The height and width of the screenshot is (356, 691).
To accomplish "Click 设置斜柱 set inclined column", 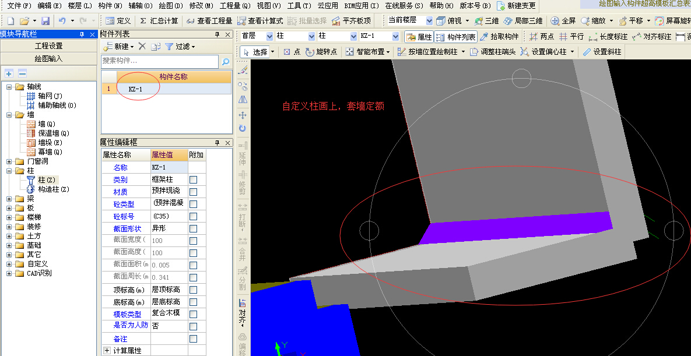I will coord(602,52).
